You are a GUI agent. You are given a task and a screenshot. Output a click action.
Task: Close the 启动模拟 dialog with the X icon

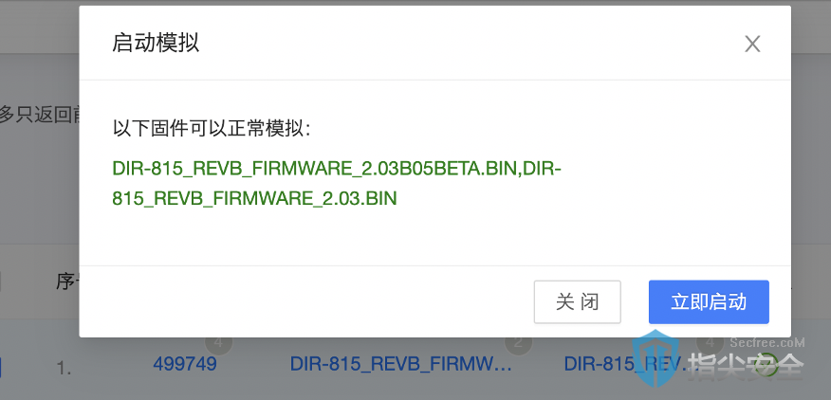coord(752,44)
